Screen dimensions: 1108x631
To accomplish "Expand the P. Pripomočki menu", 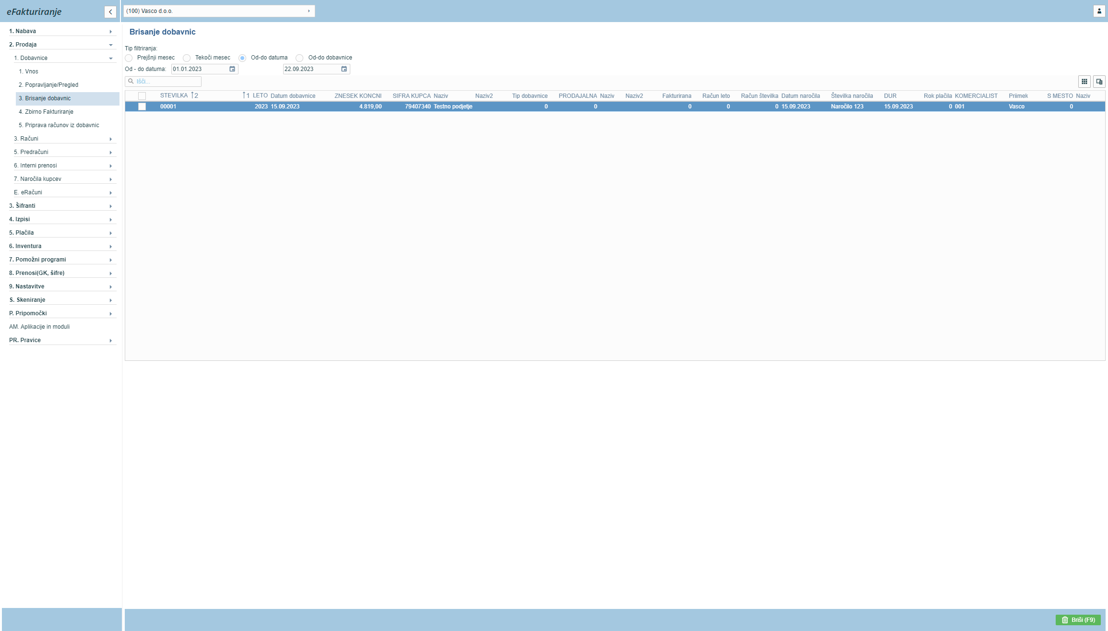I will coord(62,313).
